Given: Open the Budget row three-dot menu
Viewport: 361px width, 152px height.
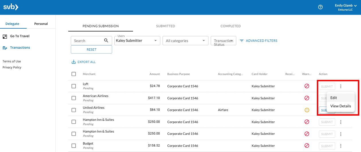Looking at the screenshot, I should (341, 146).
